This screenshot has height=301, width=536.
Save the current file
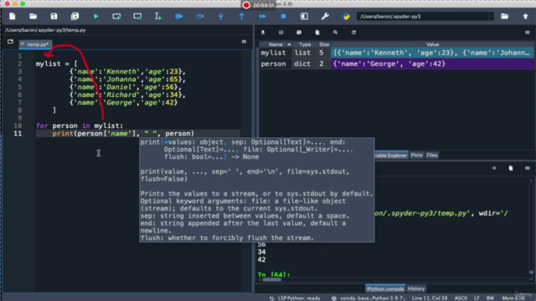54,16
